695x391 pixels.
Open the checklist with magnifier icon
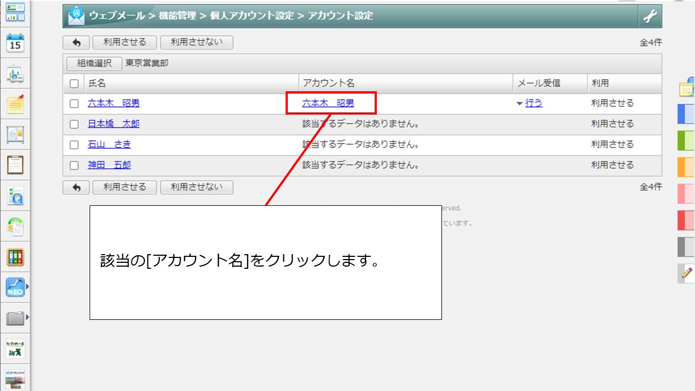click(15, 195)
